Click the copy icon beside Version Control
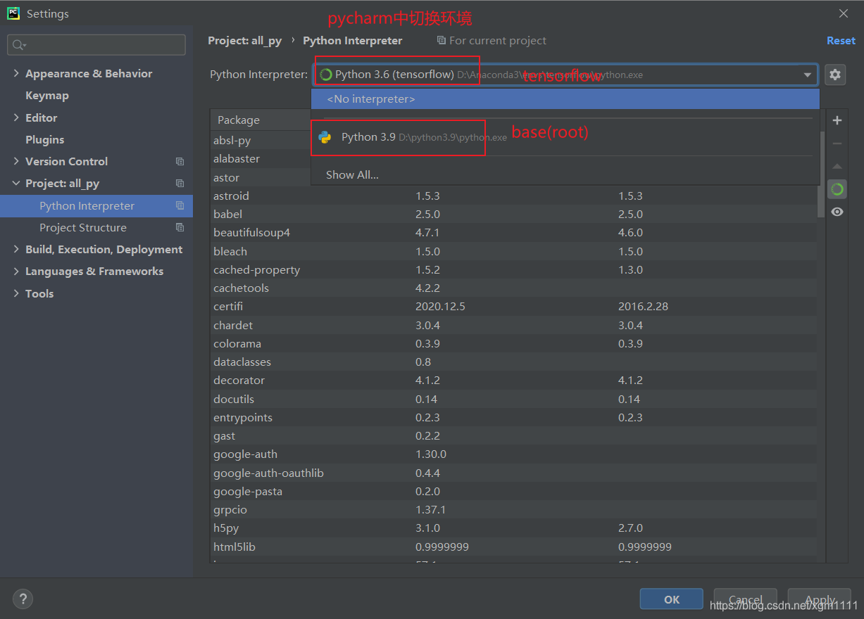Image resolution: width=864 pixels, height=619 pixels. pos(180,162)
